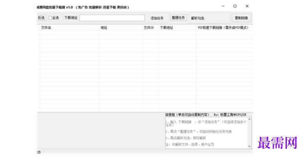The image size is (305, 156).
Task: Maximize the downloader window
Action: click(235, 6)
